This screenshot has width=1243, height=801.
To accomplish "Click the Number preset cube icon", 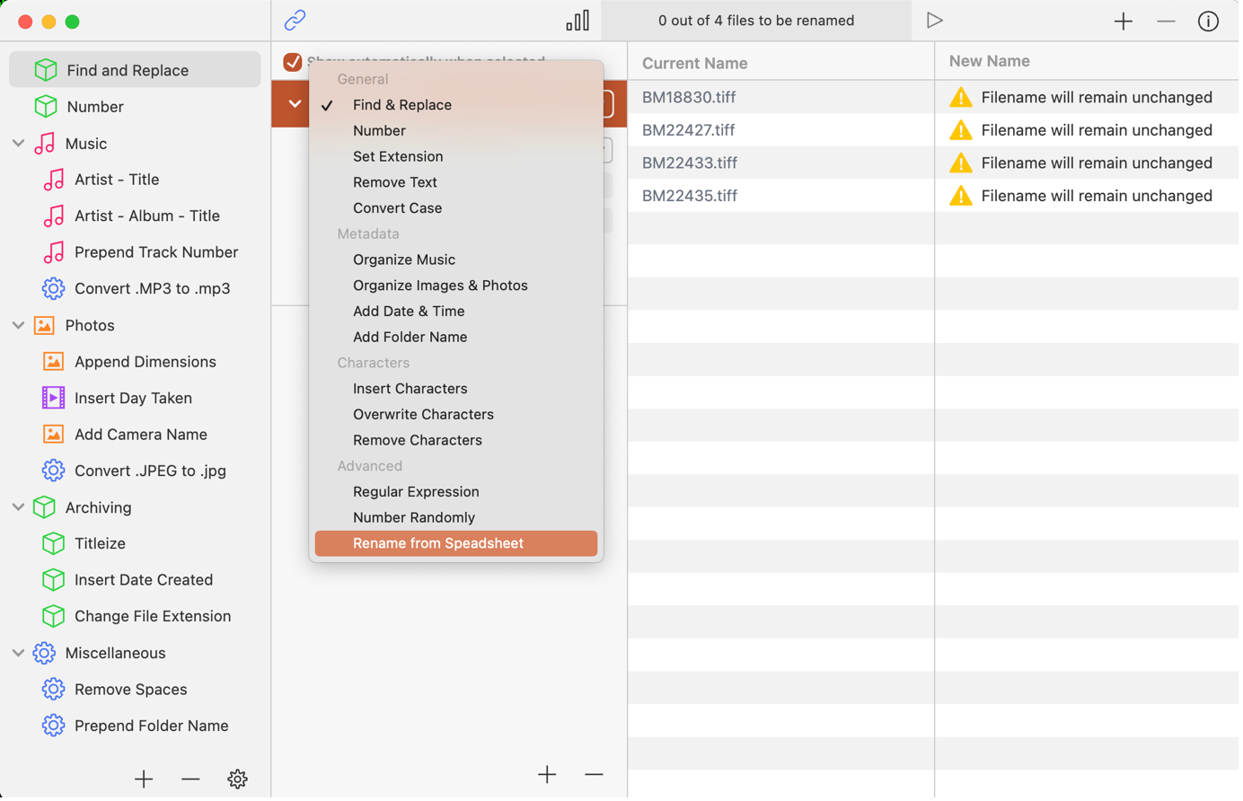I will 46,107.
